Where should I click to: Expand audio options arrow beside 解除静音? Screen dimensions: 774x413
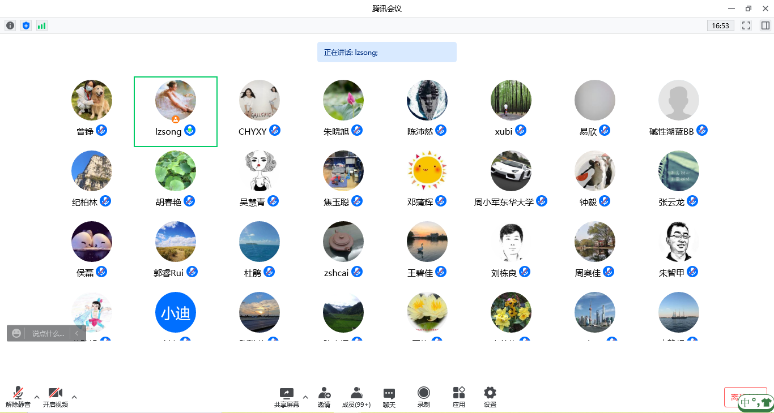click(37, 397)
